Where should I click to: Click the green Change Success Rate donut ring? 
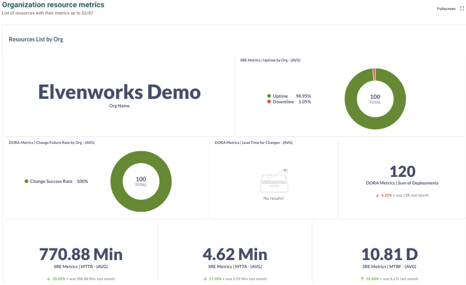coord(141,206)
